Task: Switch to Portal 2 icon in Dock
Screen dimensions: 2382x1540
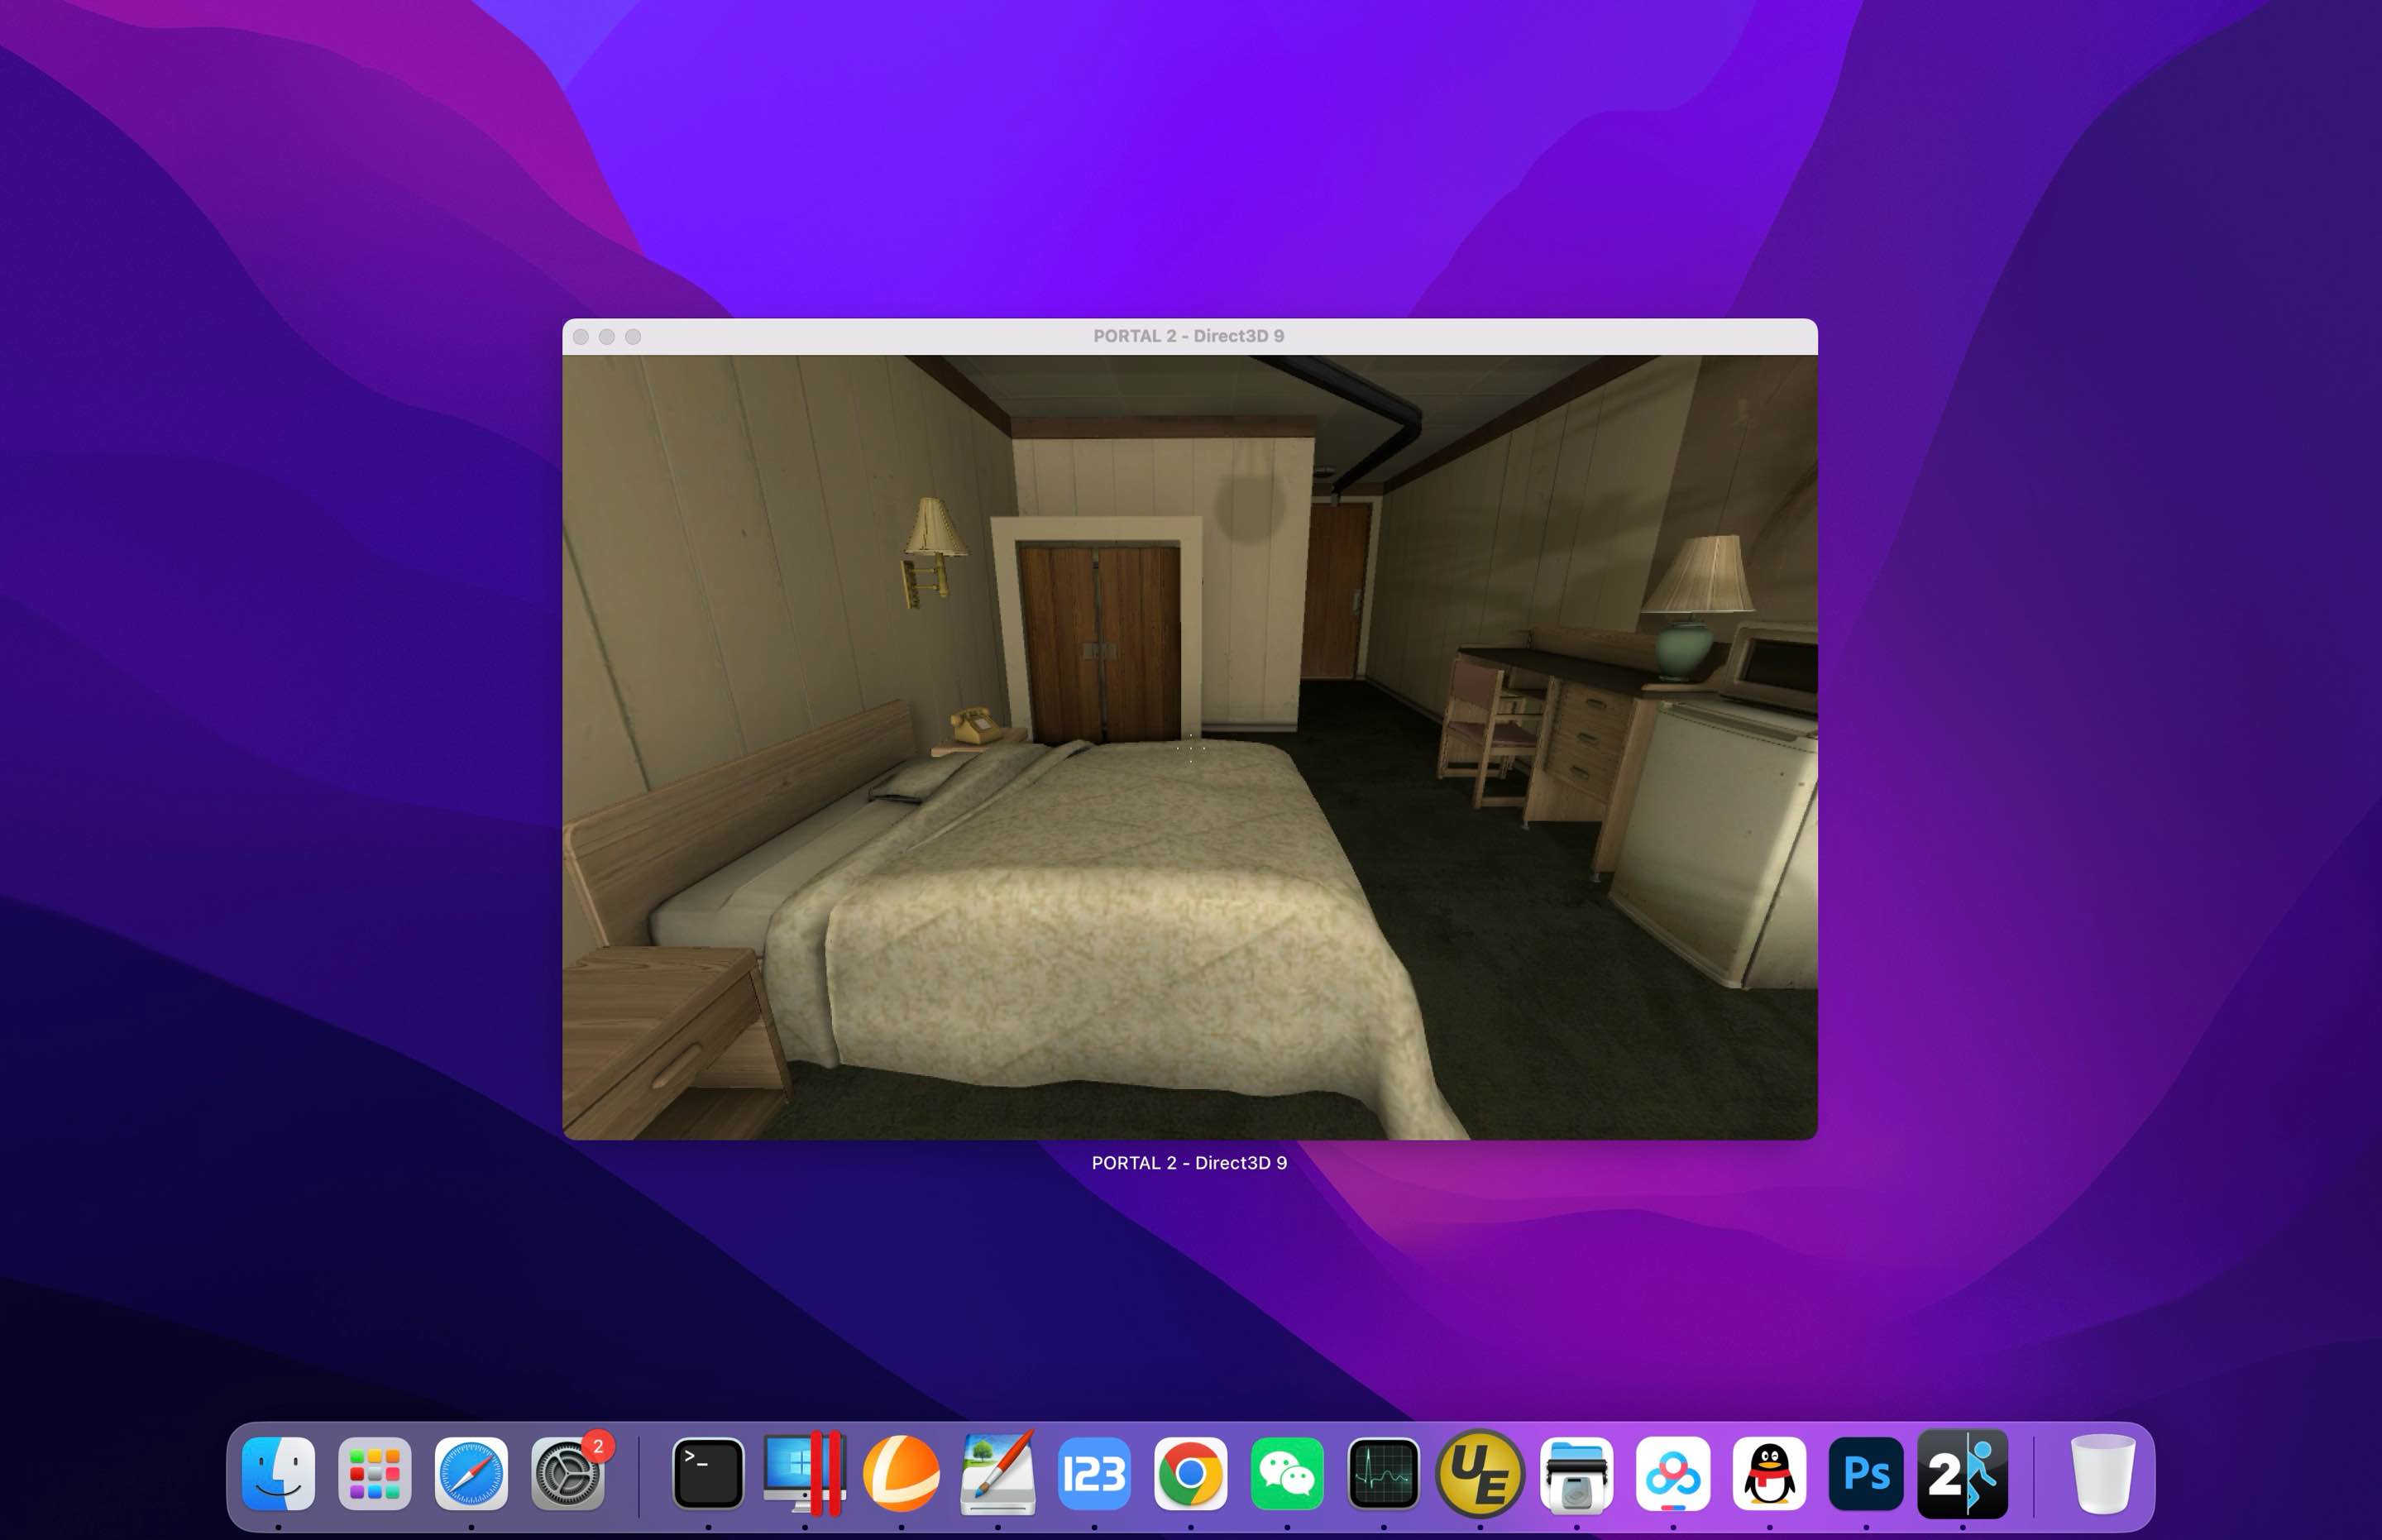Action: pyautogui.click(x=1962, y=1473)
